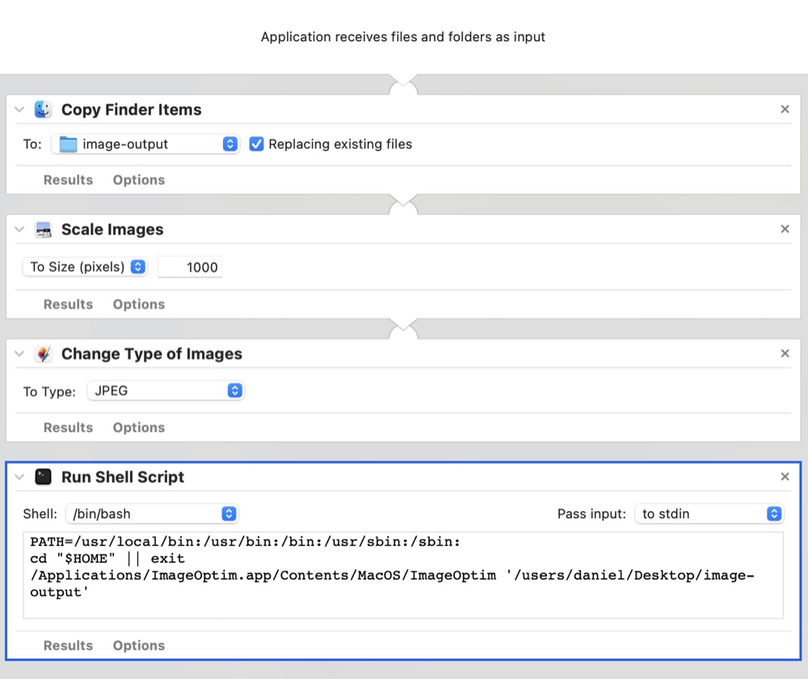Viewport: 808px width, 679px height.
Task: Collapse the Copy Finder Items action
Action: (19, 110)
